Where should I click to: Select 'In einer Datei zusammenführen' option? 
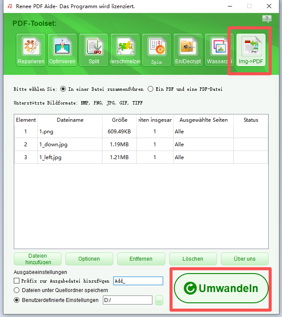[x=63, y=89]
